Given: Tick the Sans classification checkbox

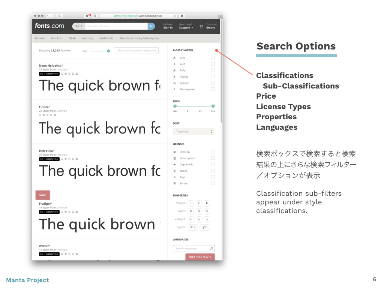Looking at the screenshot, I should coord(213,57).
